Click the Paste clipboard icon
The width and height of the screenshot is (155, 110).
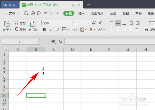7,24
